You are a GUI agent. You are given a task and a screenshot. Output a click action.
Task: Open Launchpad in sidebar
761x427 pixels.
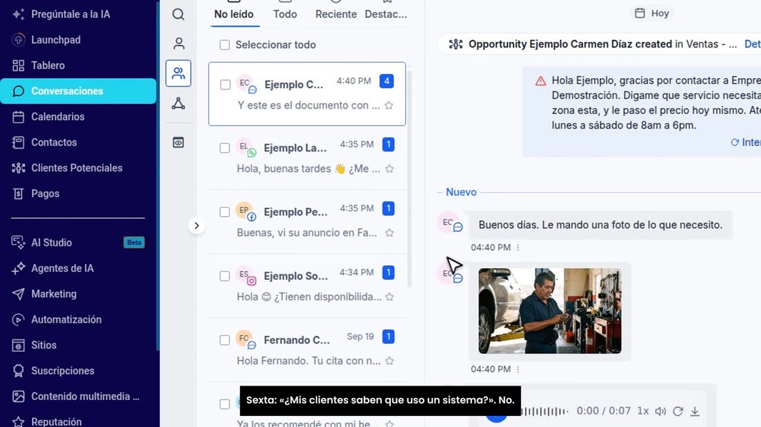point(56,40)
